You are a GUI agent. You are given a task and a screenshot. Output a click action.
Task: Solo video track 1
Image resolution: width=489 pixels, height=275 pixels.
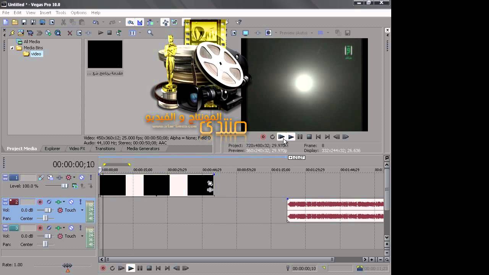coord(91,178)
